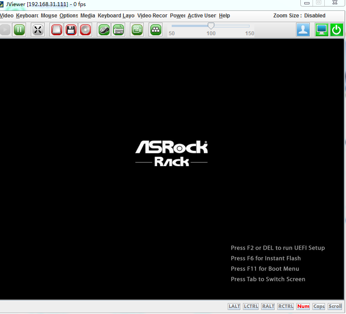Toggle the RCTRL key indicator

pyautogui.click(x=286, y=306)
